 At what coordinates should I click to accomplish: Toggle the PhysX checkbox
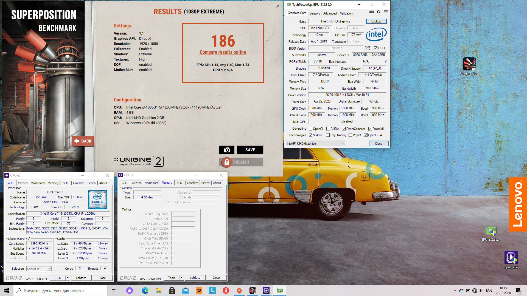tap(350, 135)
